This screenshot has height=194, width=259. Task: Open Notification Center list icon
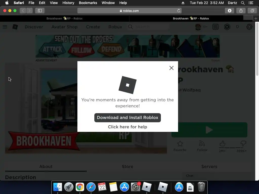251,3
